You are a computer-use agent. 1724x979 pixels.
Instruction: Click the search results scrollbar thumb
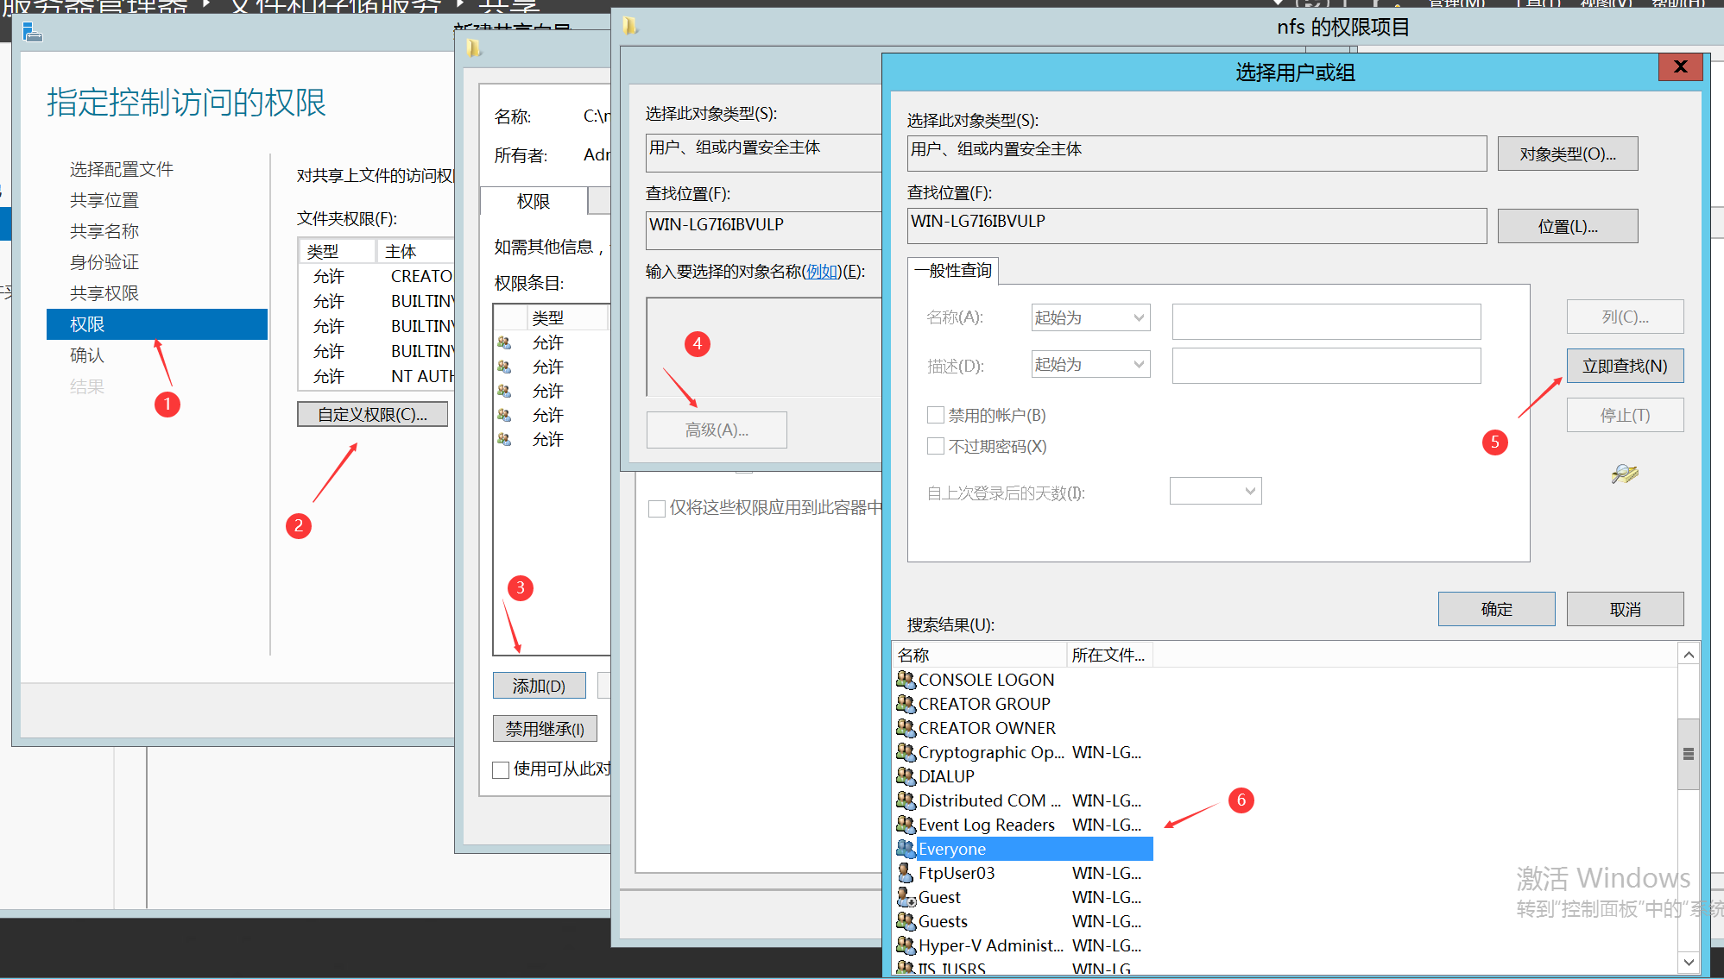click(x=1688, y=754)
